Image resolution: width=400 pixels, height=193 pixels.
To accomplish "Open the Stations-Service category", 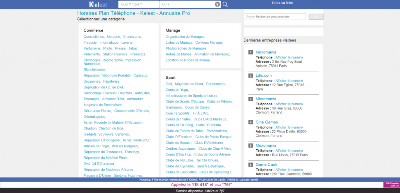I will point(115,54).
